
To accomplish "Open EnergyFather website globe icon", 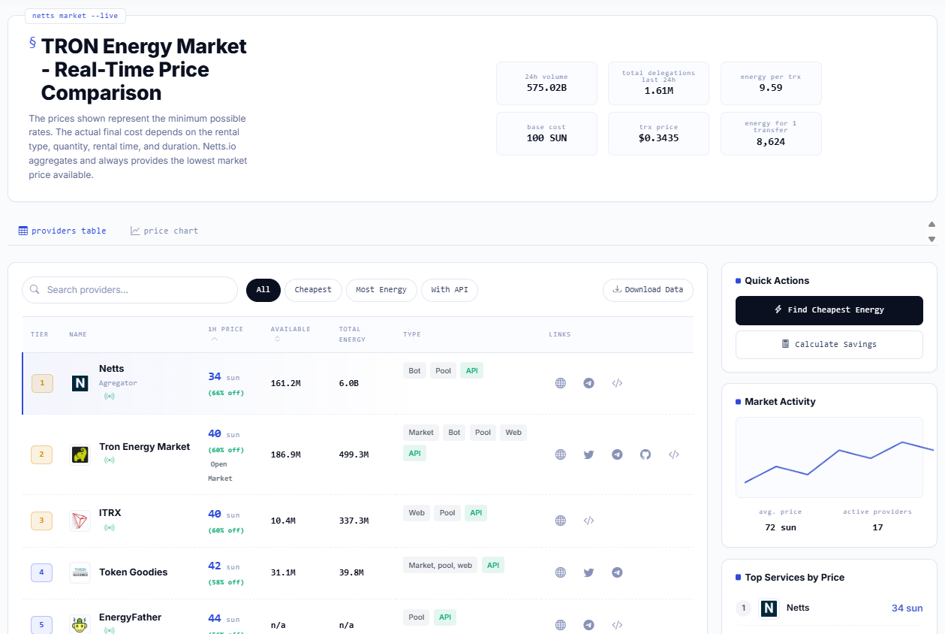I will coord(560,625).
